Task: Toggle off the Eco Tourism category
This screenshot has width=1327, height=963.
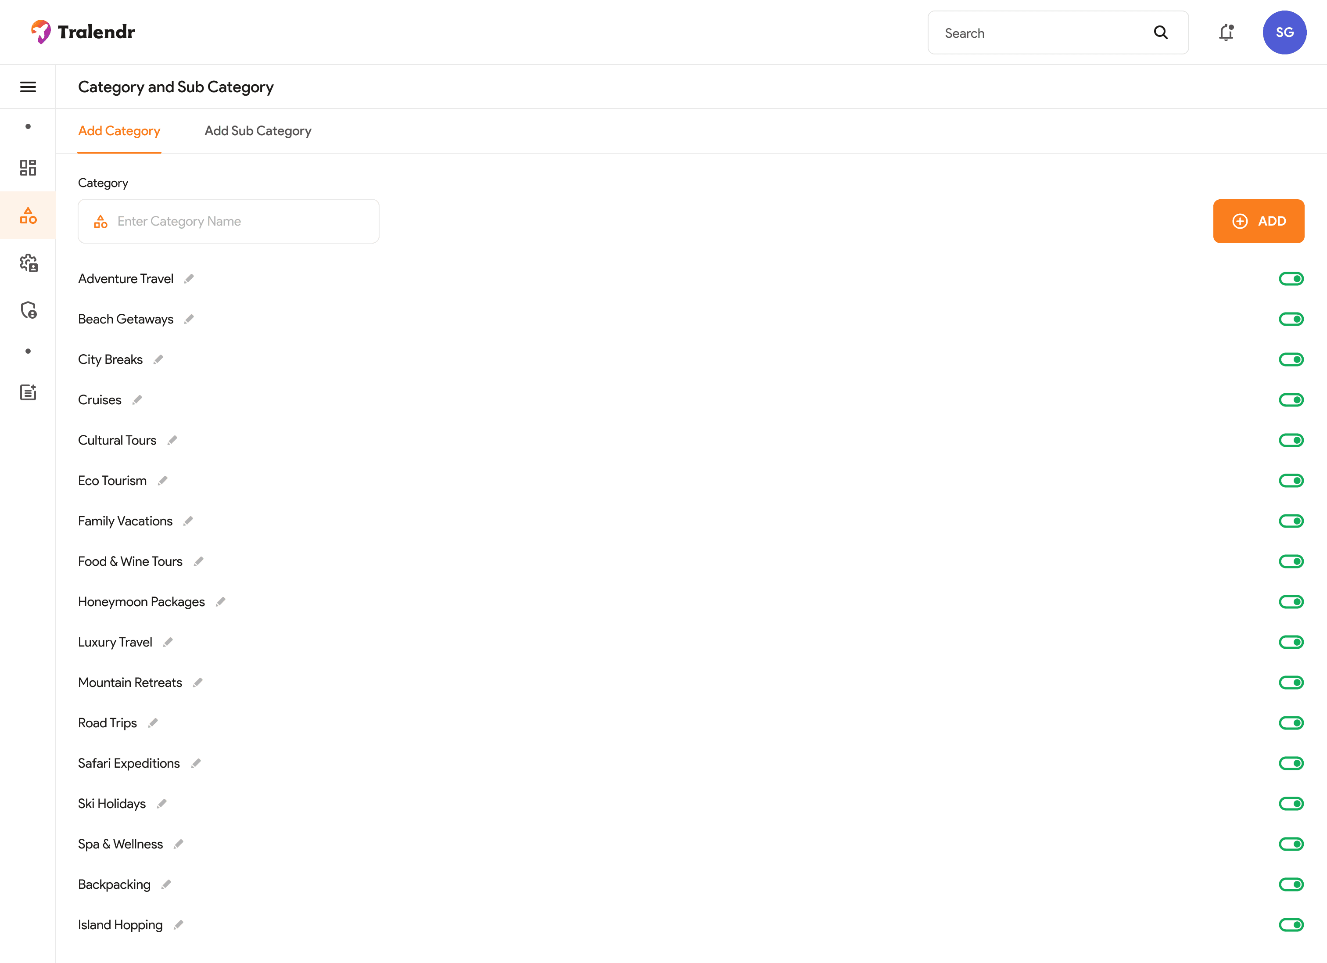Action: 1291,481
